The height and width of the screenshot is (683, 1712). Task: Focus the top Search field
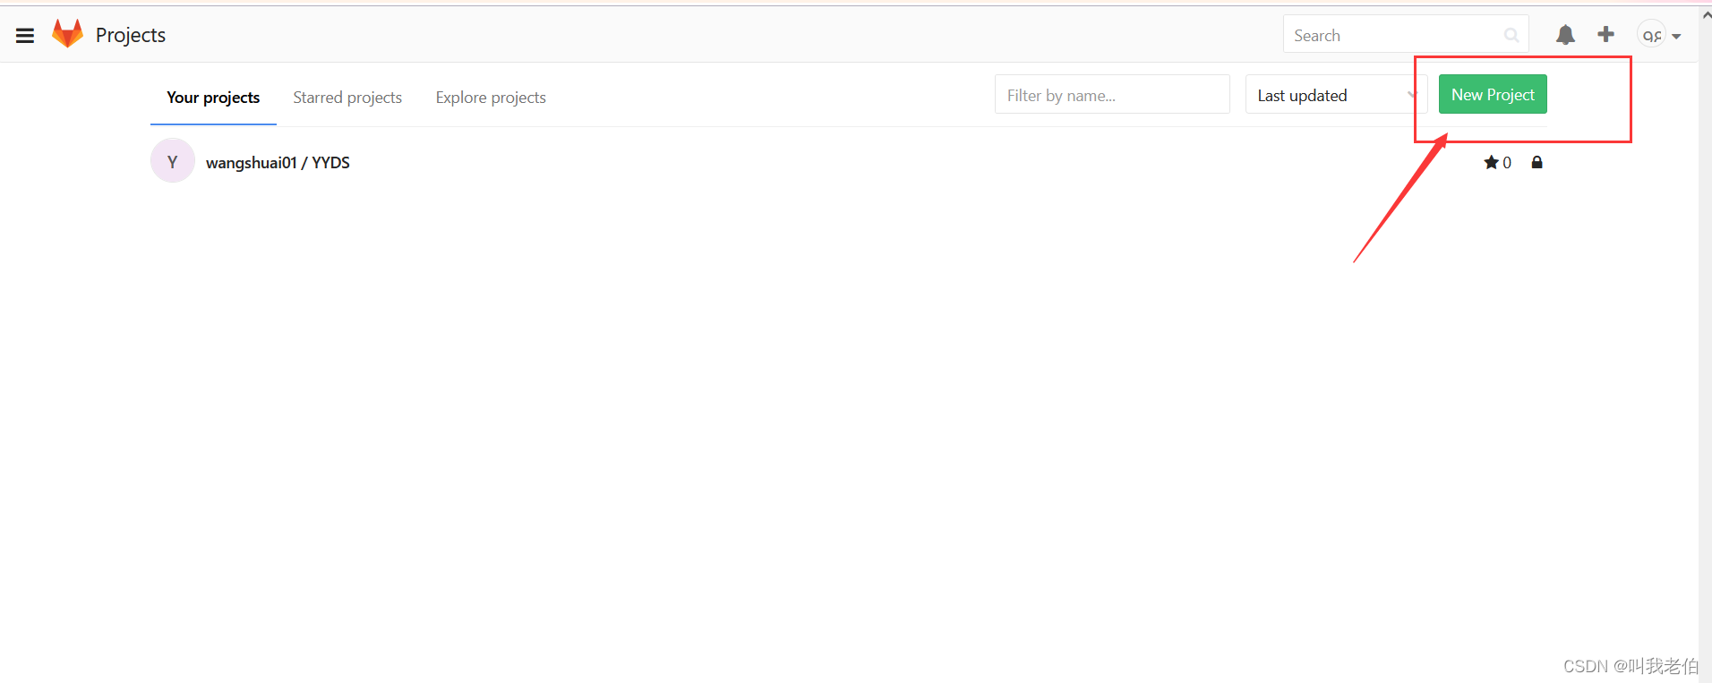[1406, 35]
